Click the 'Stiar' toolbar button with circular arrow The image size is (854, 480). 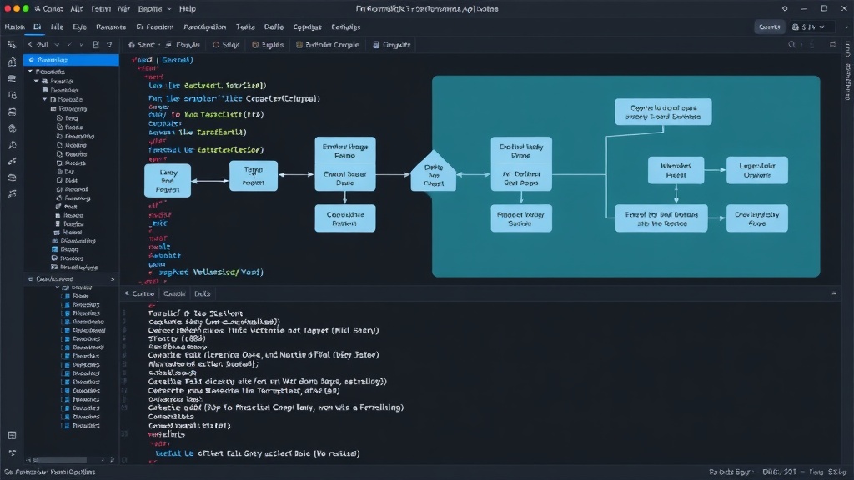[x=226, y=45]
